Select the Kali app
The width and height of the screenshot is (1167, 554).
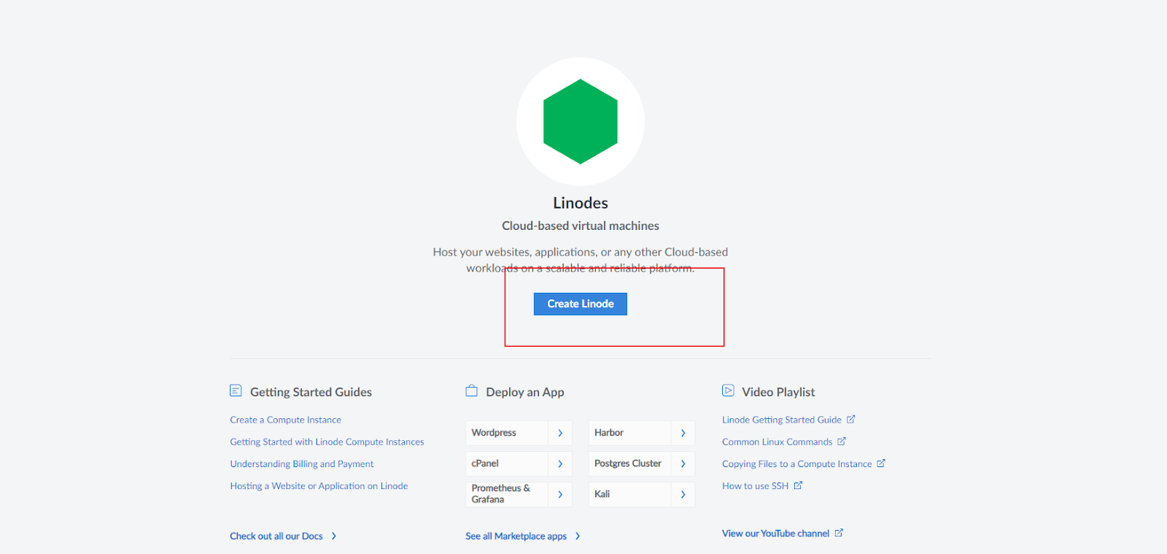click(x=629, y=494)
